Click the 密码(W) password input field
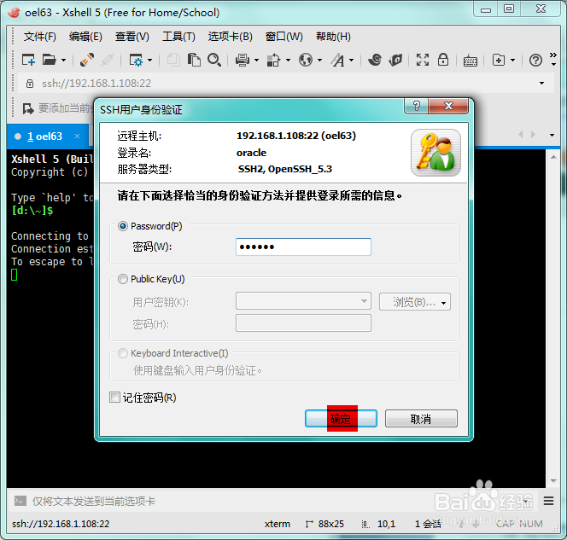 [x=303, y=247]
